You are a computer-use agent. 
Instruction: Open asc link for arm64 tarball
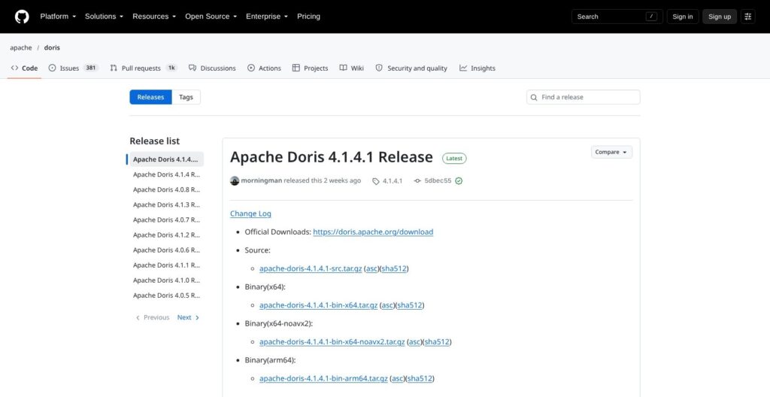pos(398,379)
